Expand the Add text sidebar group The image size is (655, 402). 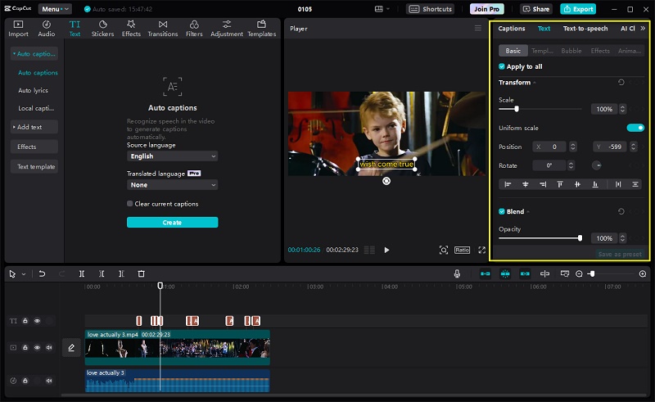click(x=34, y=127)
